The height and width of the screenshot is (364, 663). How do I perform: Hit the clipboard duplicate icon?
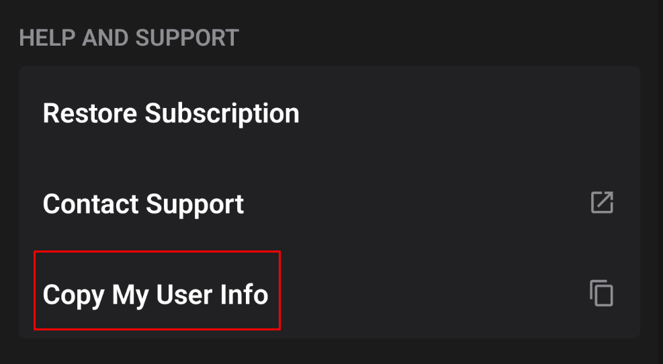point(601,293)
